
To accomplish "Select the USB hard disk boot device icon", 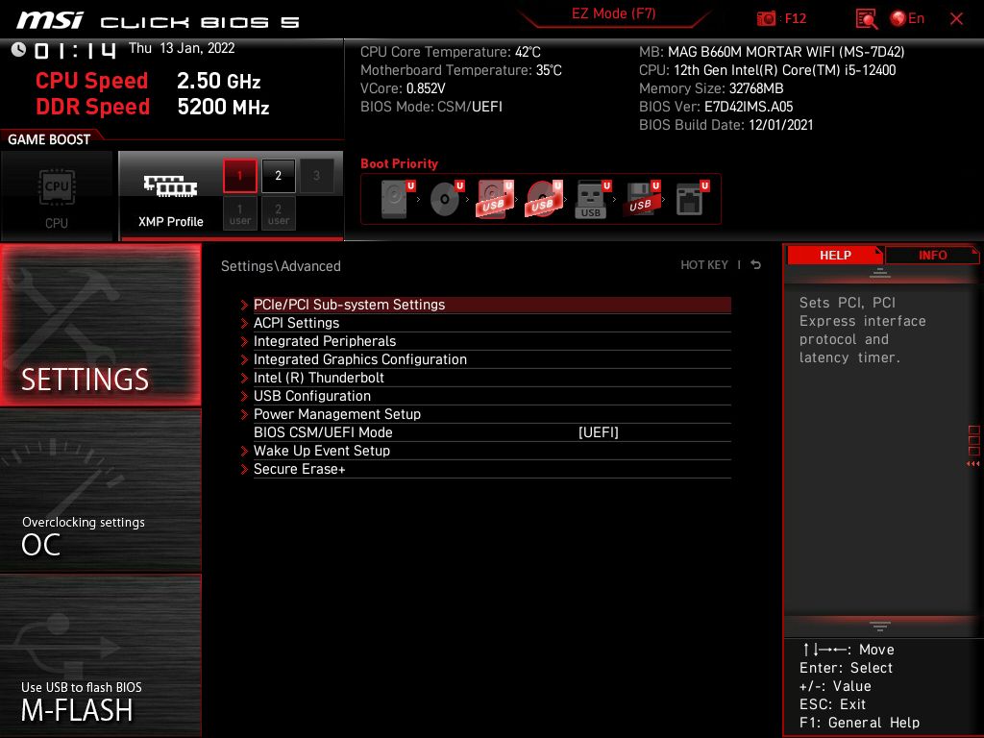I will coord(496,198).
